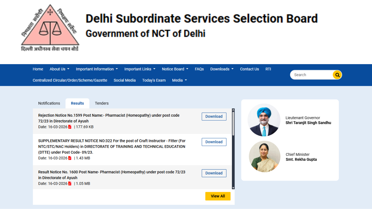Click the View All button
This screenshot has height=209, width=372.
(218, 196)
